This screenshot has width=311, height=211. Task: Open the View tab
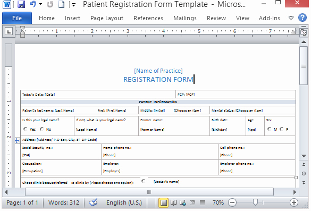point(242,18)
